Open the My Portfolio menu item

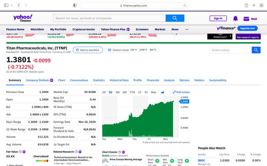pos(58,29)
